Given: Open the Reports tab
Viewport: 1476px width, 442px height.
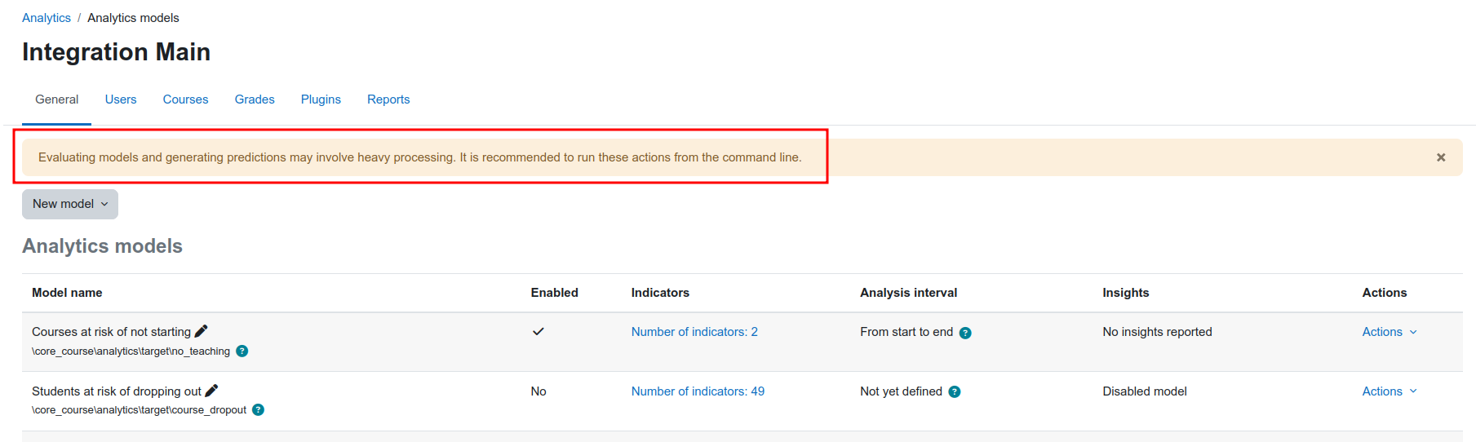Looking at the screenshot, I should click(388, 99).
